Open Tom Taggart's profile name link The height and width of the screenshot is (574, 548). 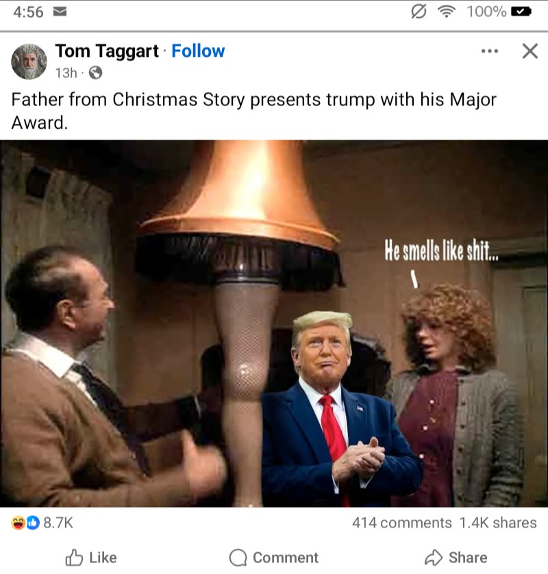point(107,51)
